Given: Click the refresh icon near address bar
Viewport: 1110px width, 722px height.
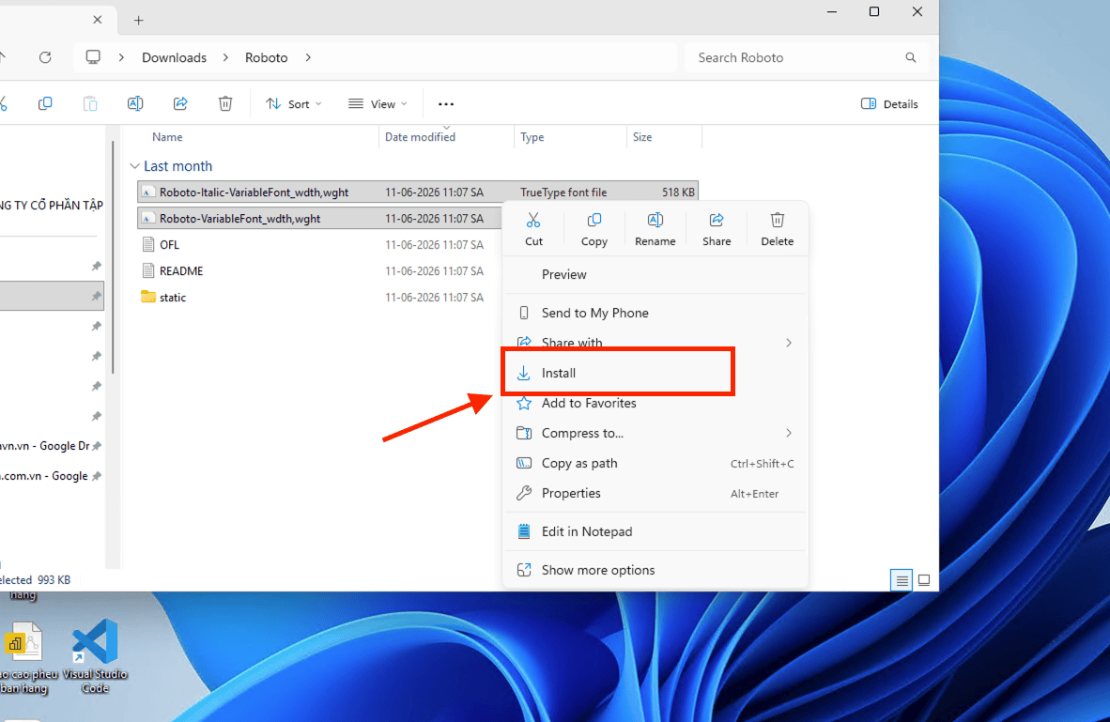Looking at the screenshot, I should coord(45,57).
